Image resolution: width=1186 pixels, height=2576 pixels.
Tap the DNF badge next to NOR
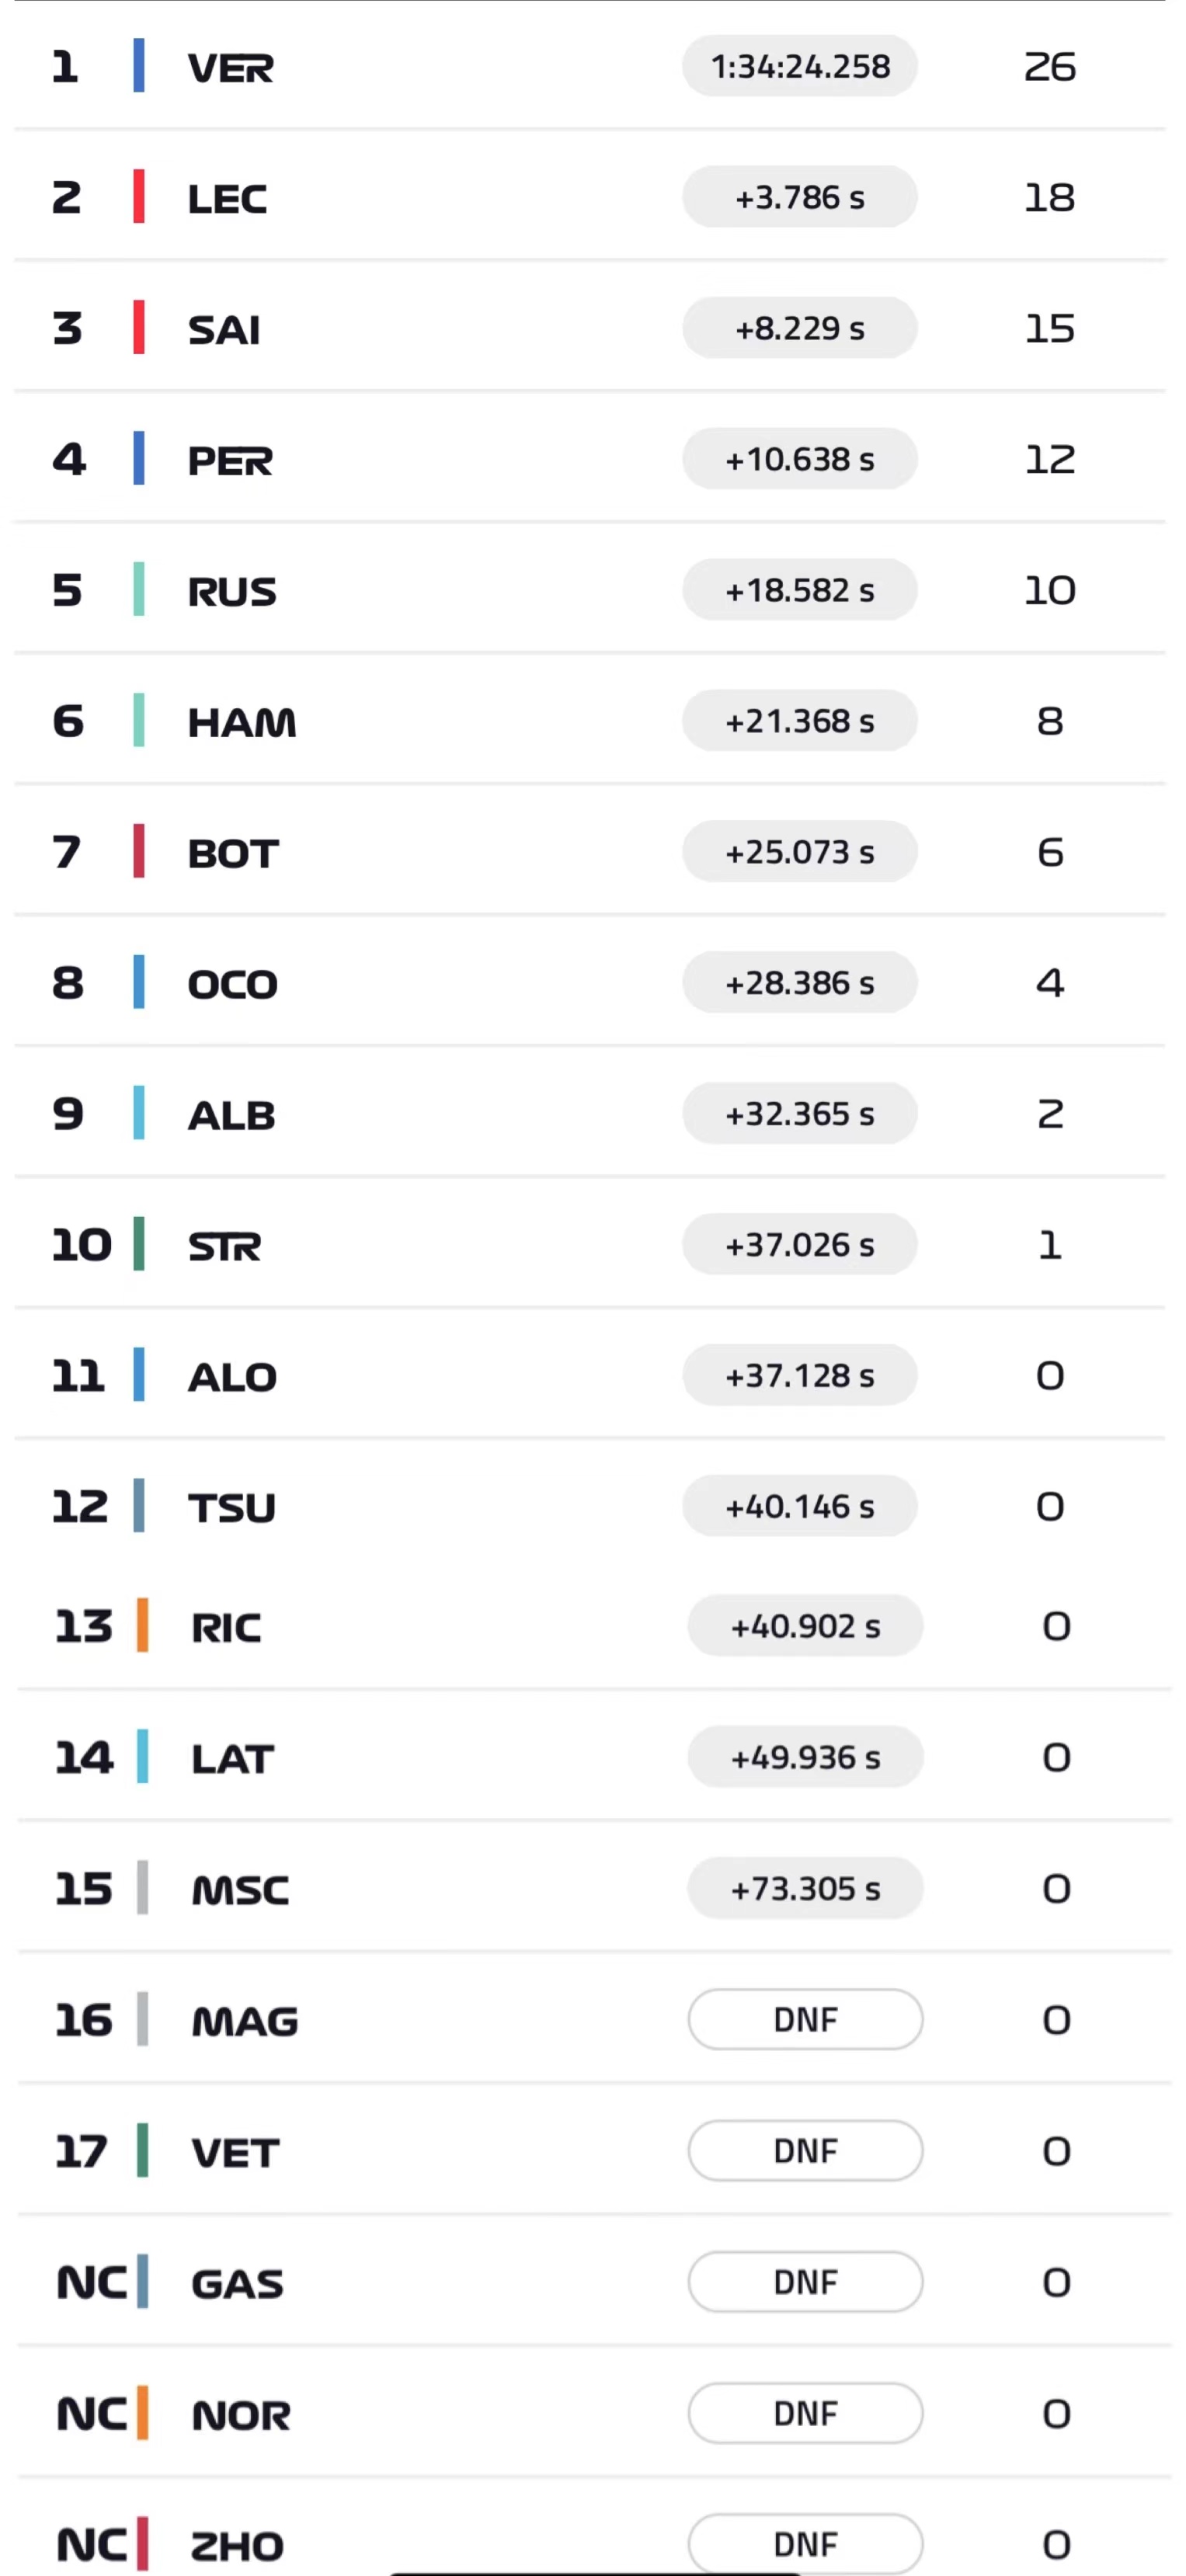point(805,2414)
